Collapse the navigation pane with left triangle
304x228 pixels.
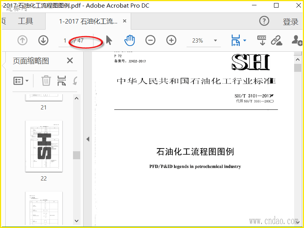coord(88,139)
